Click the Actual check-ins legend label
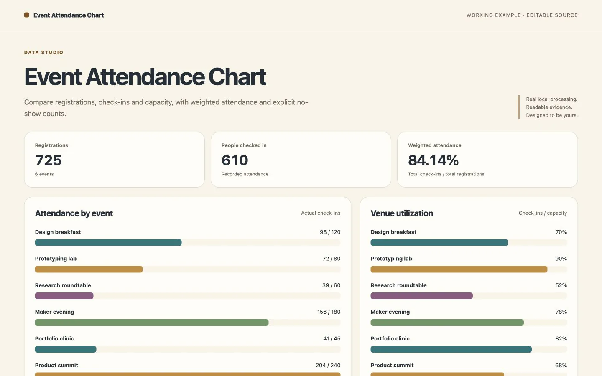The height and width of the screenshot is (376, 602). (x=321, y=213)
